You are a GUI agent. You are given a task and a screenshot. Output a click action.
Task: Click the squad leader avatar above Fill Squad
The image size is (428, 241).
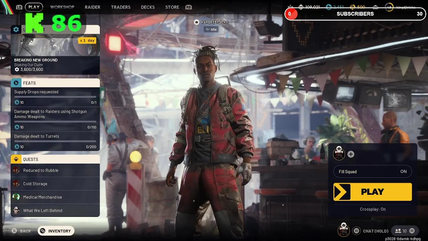point(339,153)
